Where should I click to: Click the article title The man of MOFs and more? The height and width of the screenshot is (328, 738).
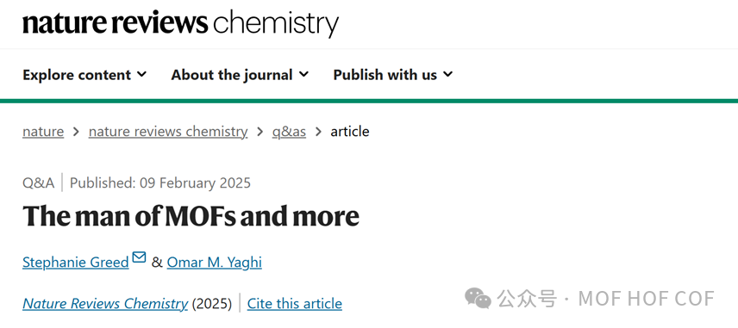(191, 216)
